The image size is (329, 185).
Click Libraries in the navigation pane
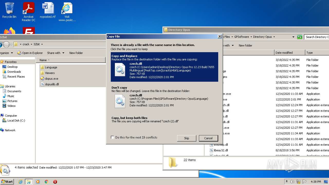[10, 86]
